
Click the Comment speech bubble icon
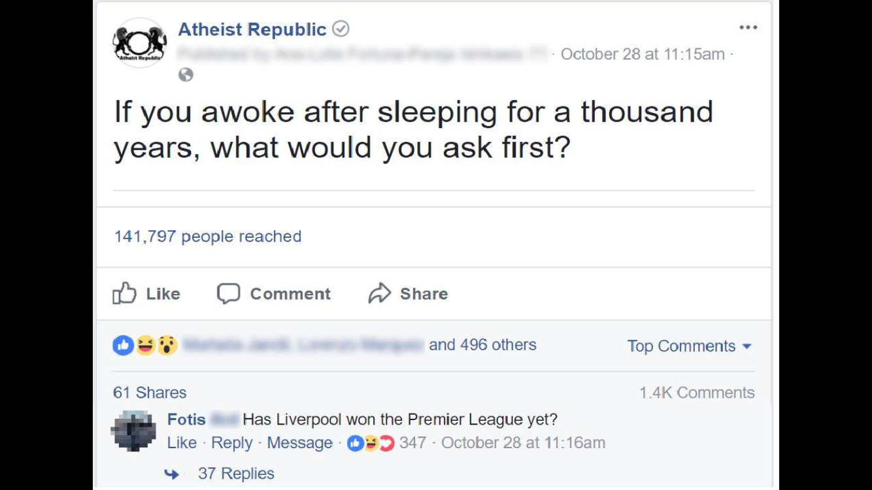point(228,294)
